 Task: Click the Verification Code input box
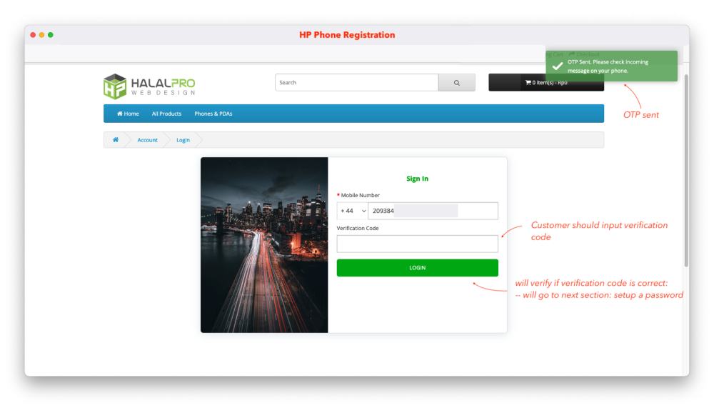(417, 244)
